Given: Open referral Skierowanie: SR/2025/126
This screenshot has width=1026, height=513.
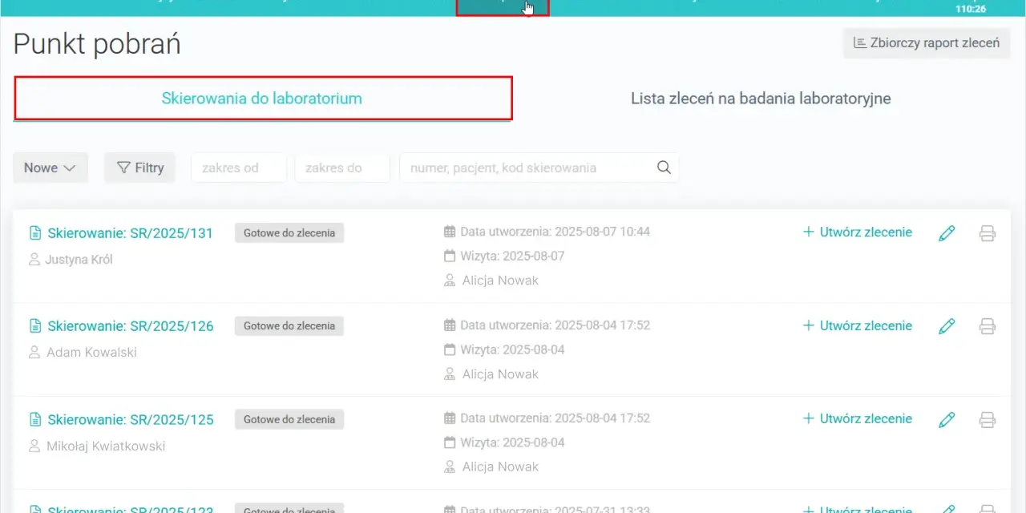Looking at the screenshot, I should coord(130,326).
